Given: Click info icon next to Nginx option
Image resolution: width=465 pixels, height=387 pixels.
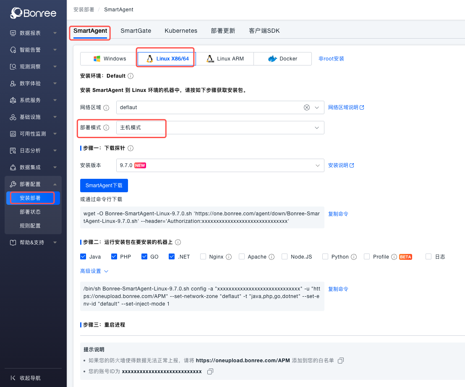Looking at the screenshot, I should (228, 257).
